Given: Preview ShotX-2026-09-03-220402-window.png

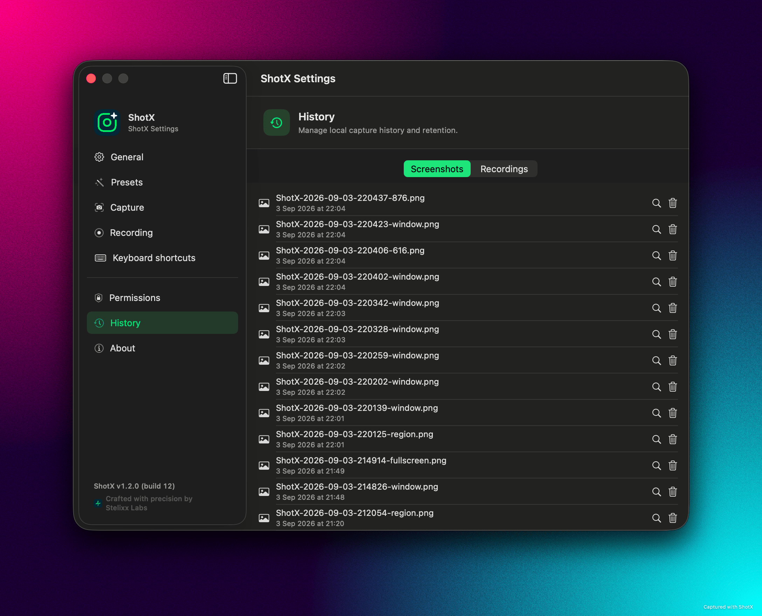Looking at the screenshot, I should click(656, 282).
